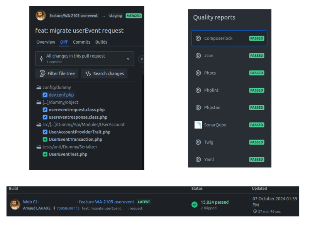
Task: Switch to the Overview tab
Action: click(46, 42)
